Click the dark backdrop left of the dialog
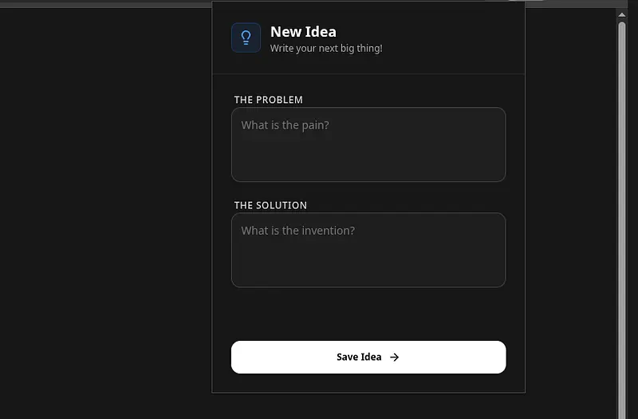Image resolution: width=638 pixels, height=419 pixels. click(104, 208)
